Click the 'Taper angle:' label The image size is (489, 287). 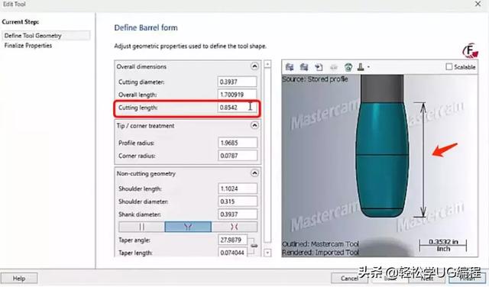click(x=134, y=240)
